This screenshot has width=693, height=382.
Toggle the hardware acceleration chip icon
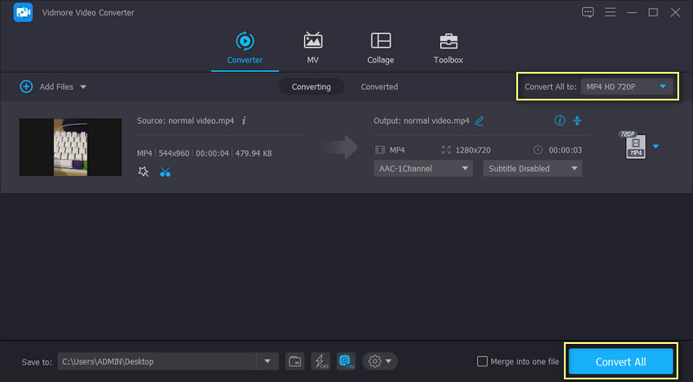[346, 362]
